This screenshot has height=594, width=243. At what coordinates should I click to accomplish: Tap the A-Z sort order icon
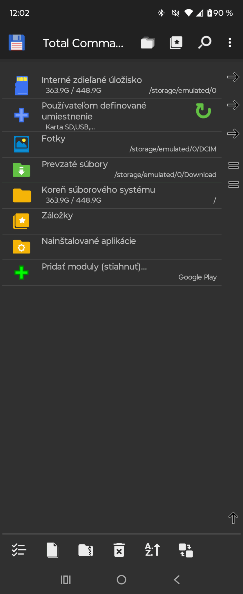pos(153,550)
